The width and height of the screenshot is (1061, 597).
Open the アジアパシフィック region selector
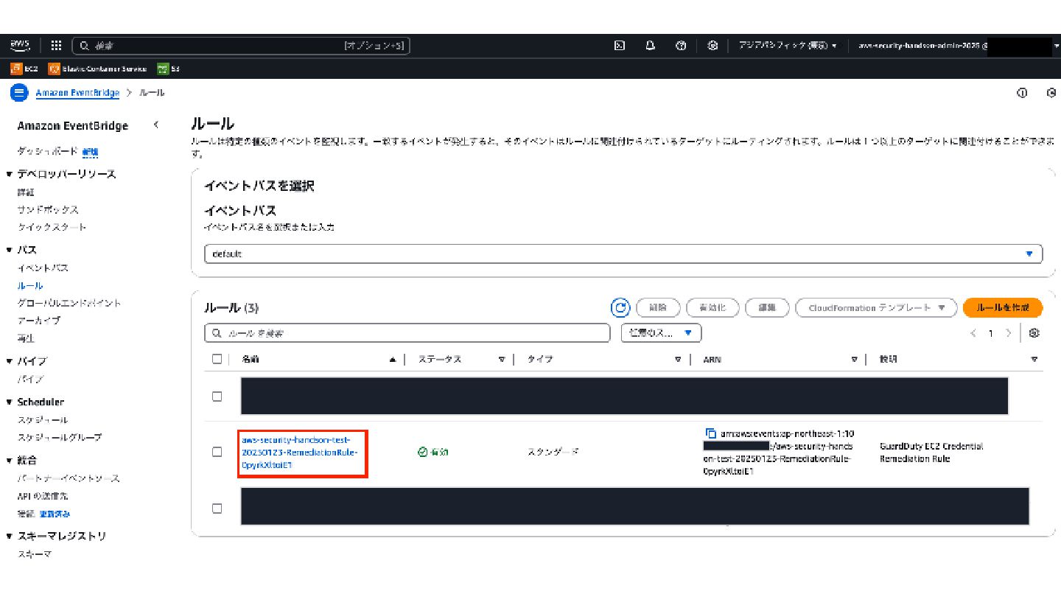point(788,46)
